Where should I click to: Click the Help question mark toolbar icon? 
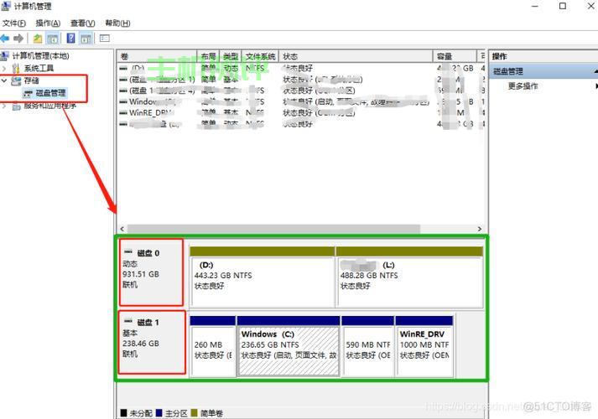pyautogui.click(x=71, y=39)
